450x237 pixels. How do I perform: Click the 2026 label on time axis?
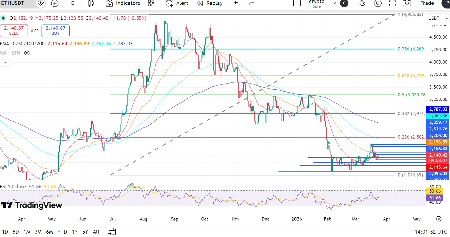296,219
